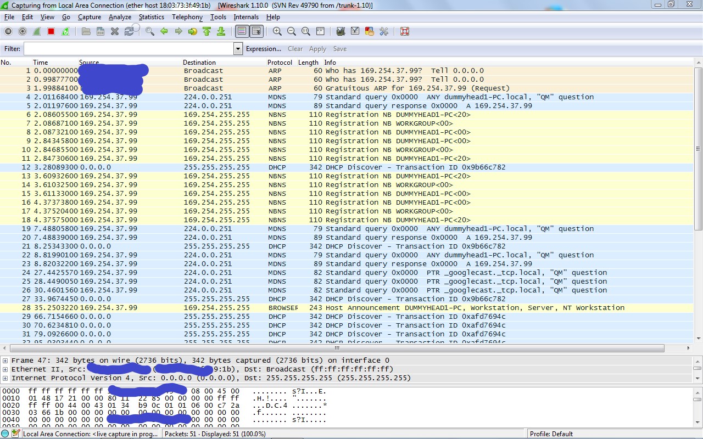Select the List Interfaces icon
This screenshot has height=439, width=703.
pos(7,31)
